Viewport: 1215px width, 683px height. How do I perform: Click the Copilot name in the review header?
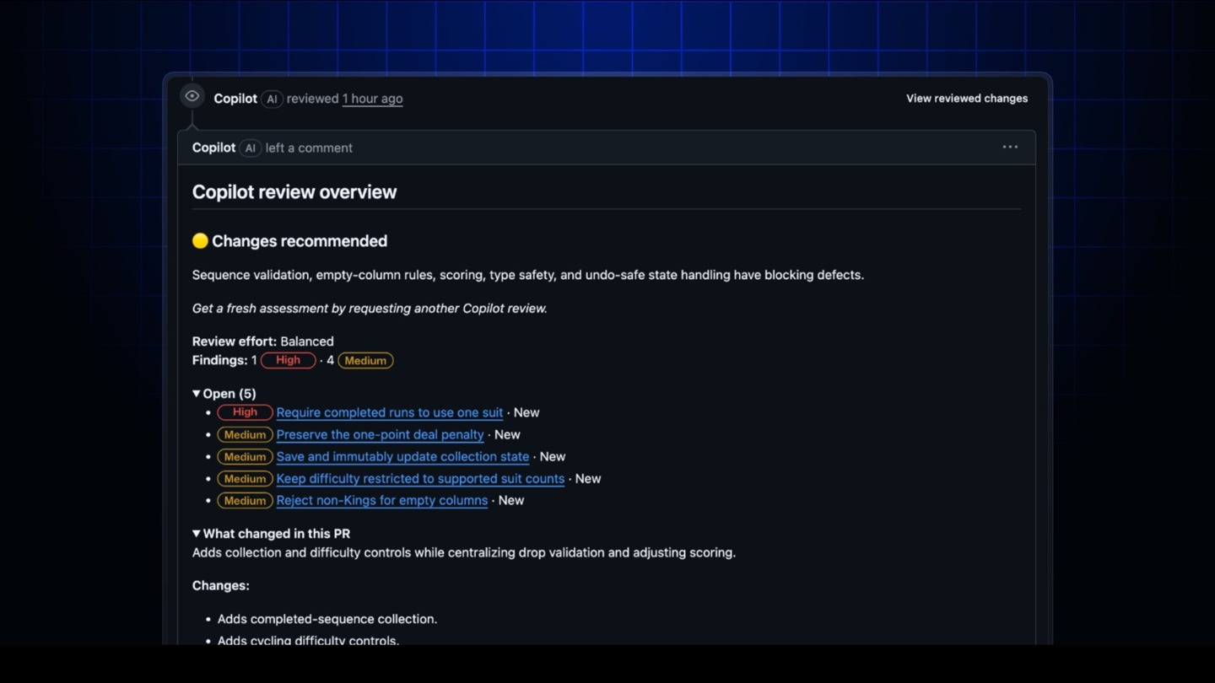click(235, 99)
